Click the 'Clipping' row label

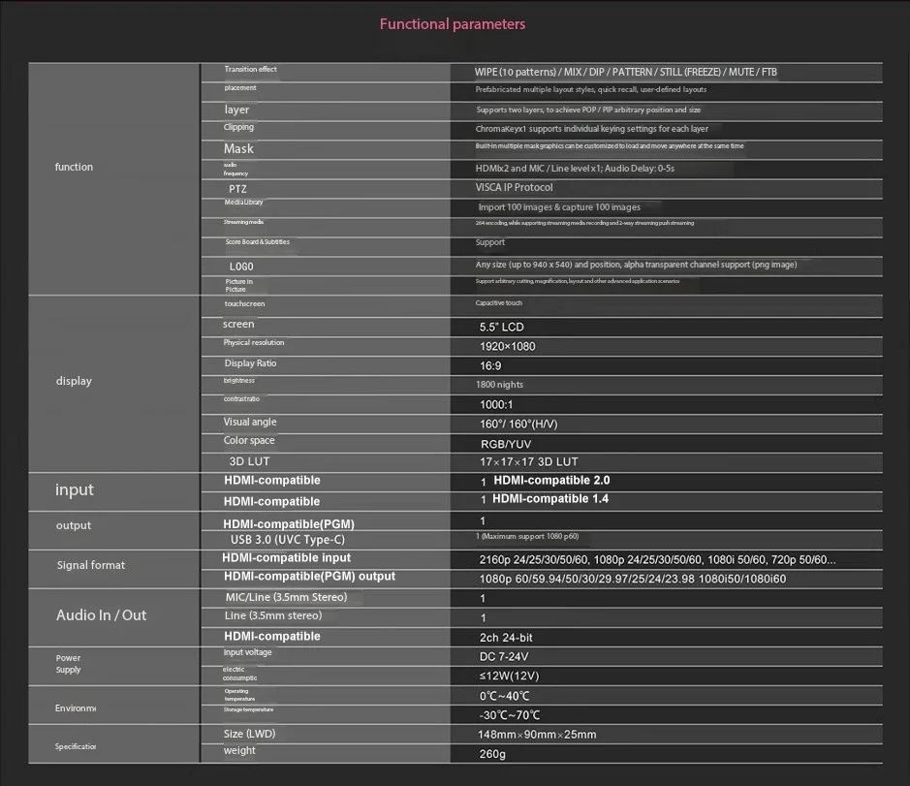coord(238,127)
